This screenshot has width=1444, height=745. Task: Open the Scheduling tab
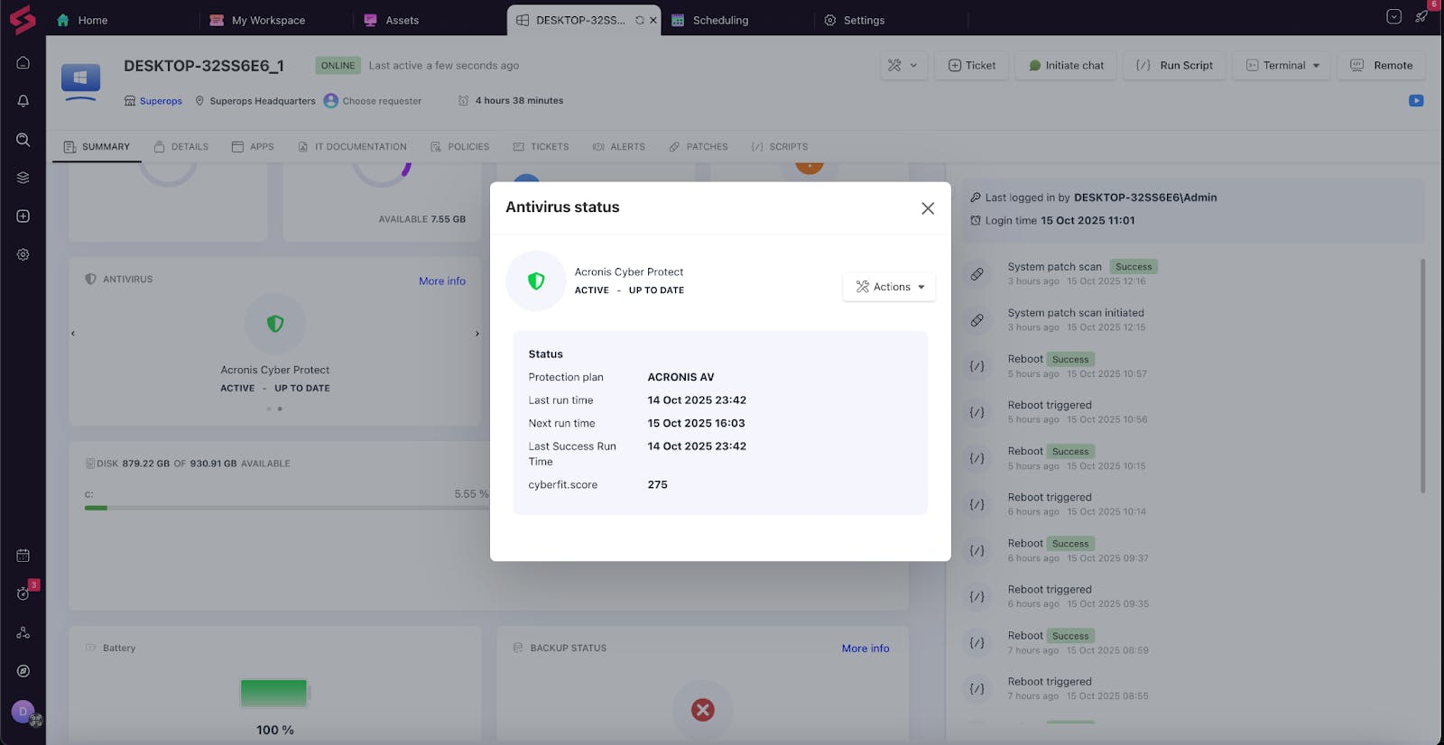[719, 20]
